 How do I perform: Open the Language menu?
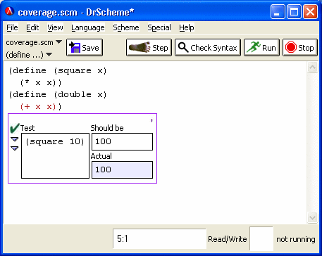pyautogui.click(x=88, y=27)
